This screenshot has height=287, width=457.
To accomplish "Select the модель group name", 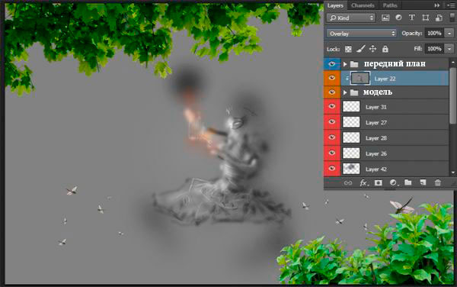I will (x=378, y=92).
